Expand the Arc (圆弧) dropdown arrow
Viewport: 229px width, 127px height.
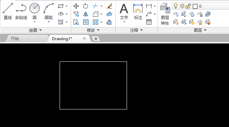[49, 22]
